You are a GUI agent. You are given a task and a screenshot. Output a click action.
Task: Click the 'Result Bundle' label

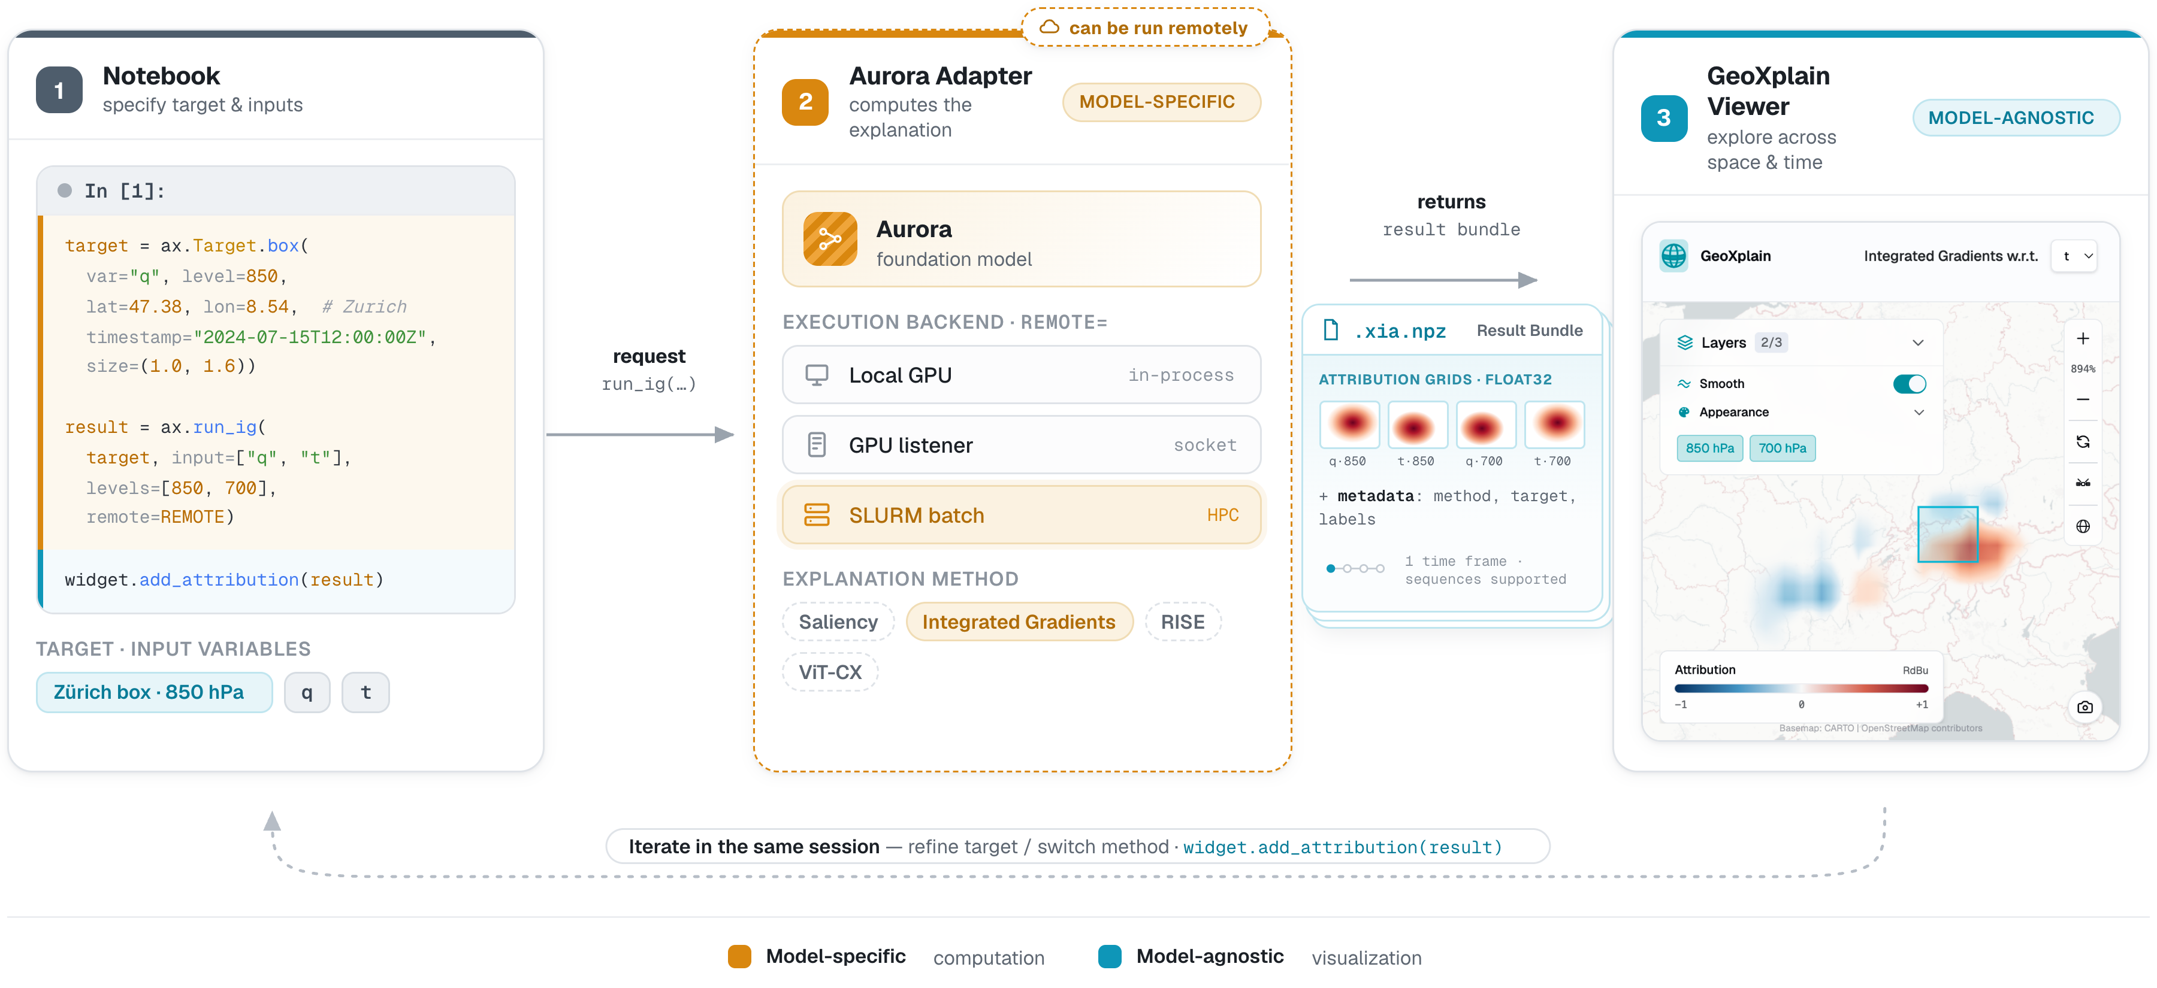click(x=1529, y=331)
